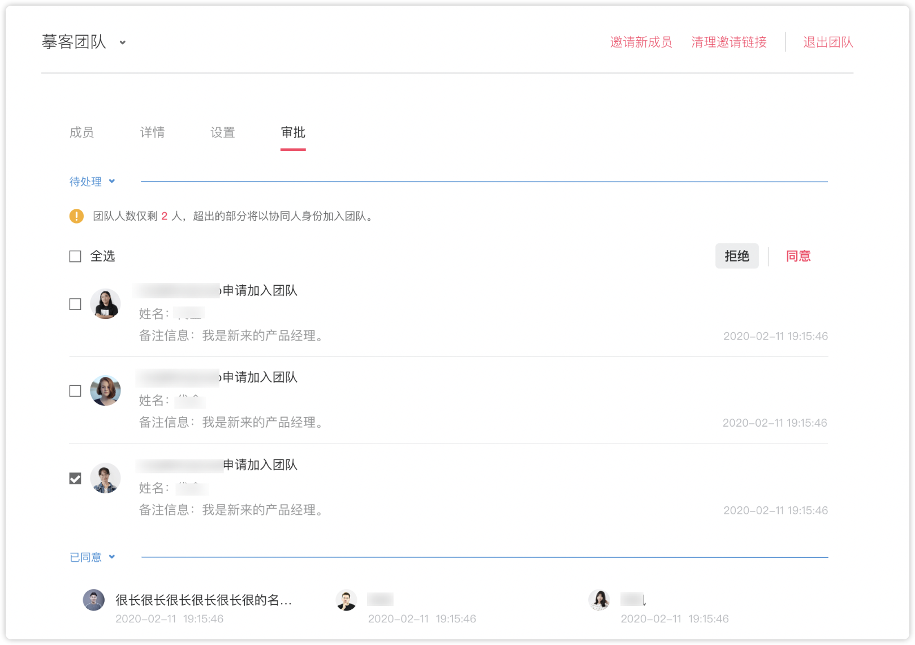
Task: Click the truncated name 很长很长很长很长很长很的名...
Action: (x=204, y=600)
